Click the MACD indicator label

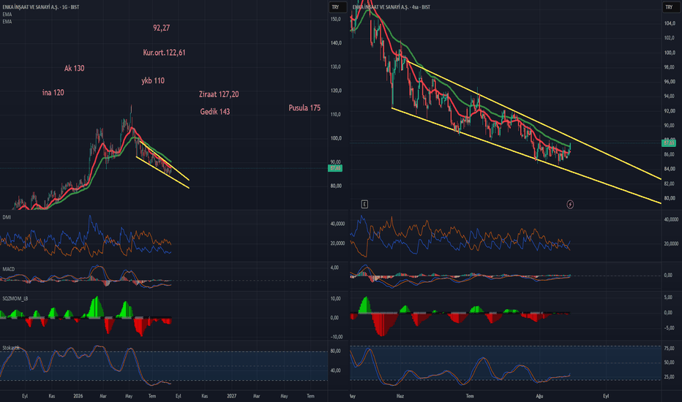point(8,269)
